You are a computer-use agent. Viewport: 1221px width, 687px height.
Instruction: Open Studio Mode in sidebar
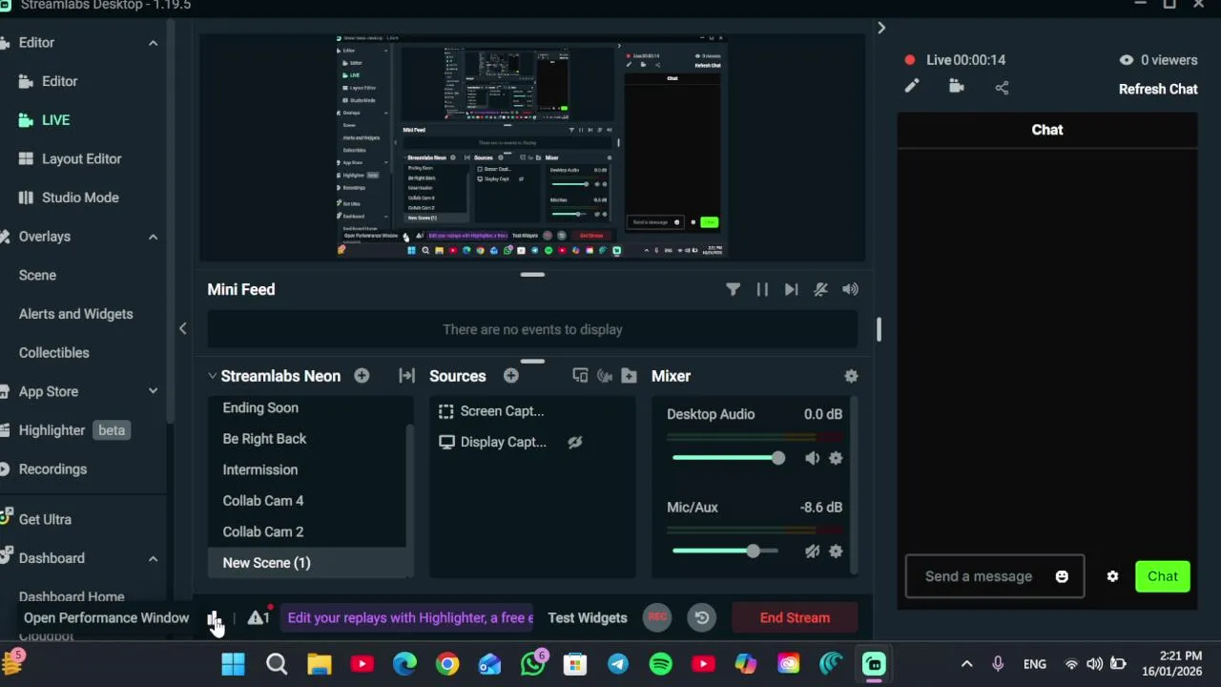80,198
